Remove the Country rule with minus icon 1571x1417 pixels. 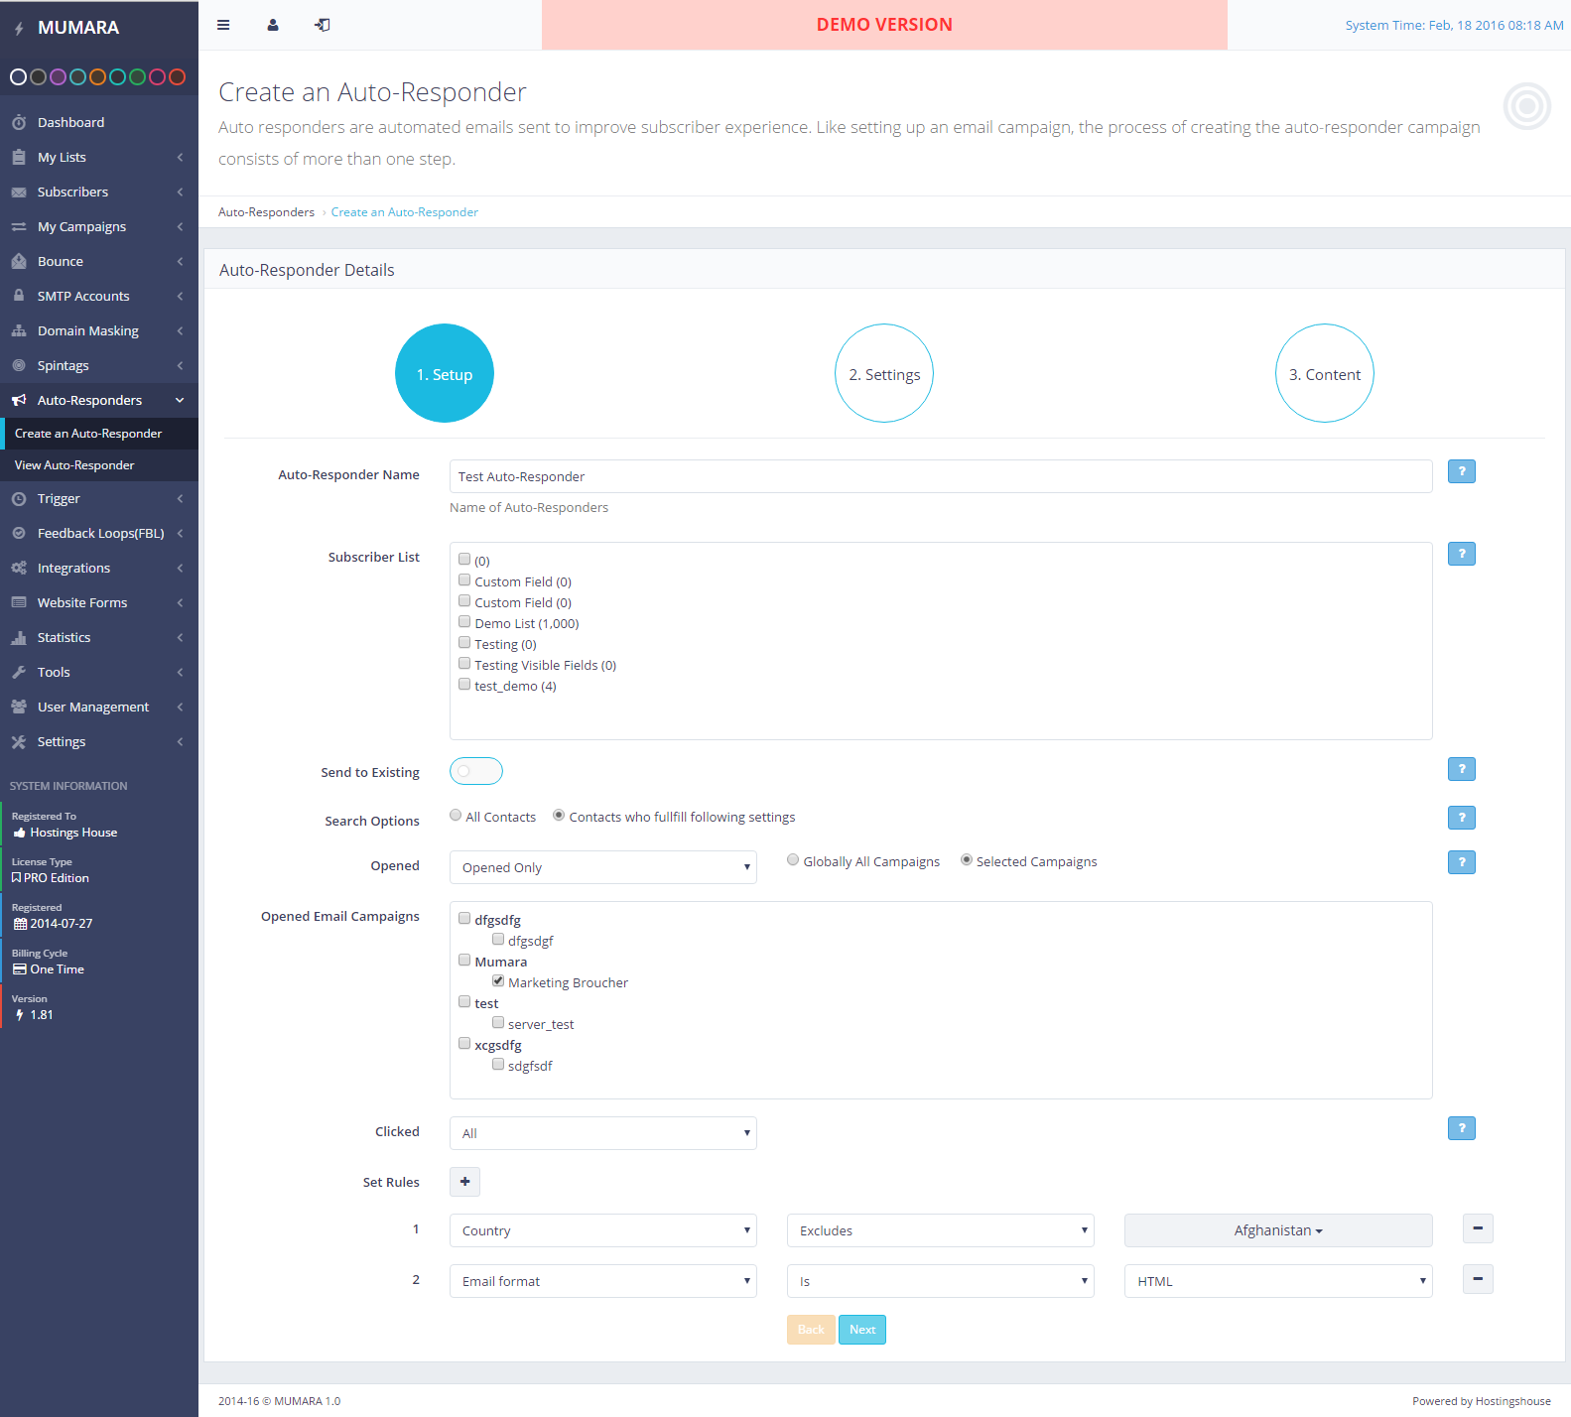[1478, 1228]
